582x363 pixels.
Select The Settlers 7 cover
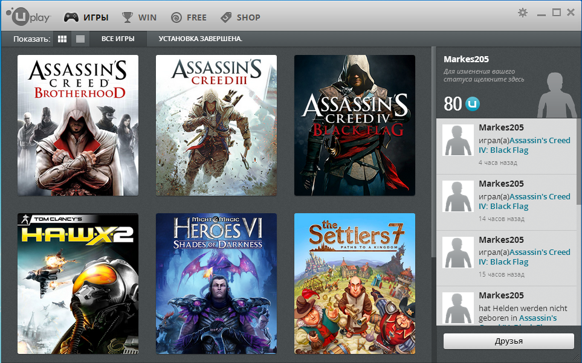[x=355, y=284]
